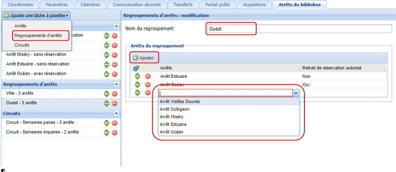This screenshot has height=172, width=396.
Task: Open the Transferts tab
Action: (183, 4)
